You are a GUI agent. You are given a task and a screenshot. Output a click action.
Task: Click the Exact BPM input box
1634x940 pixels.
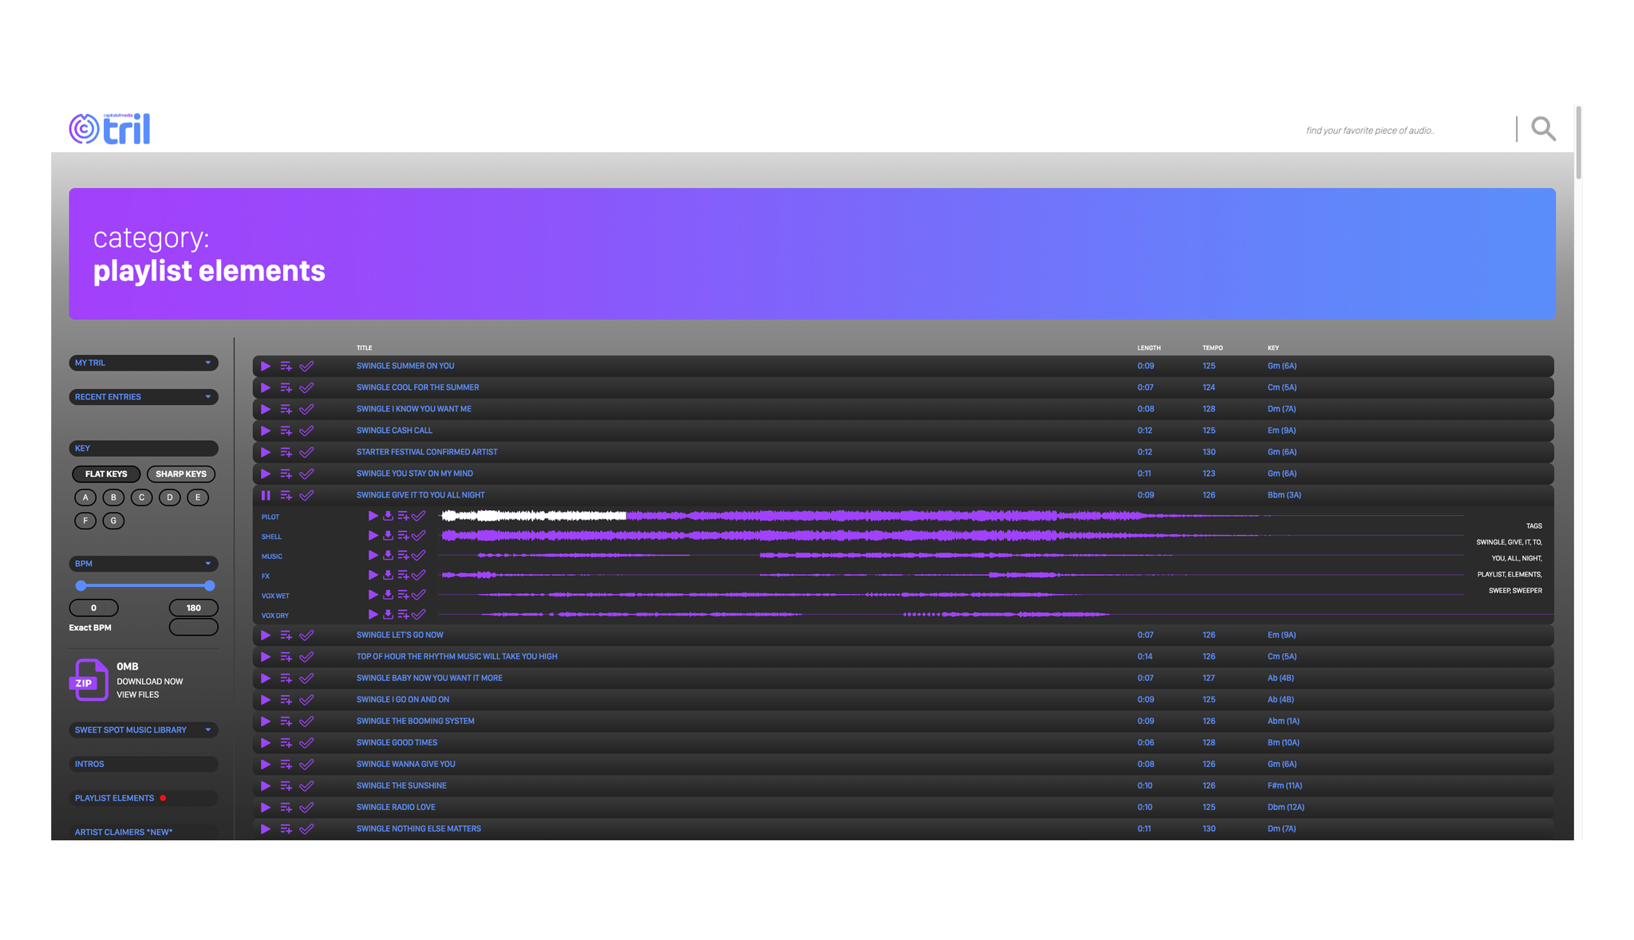pyautogui.click(x=194, y=627)
